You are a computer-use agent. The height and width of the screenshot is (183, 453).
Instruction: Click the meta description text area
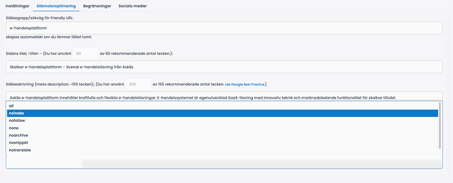point(224,96)
